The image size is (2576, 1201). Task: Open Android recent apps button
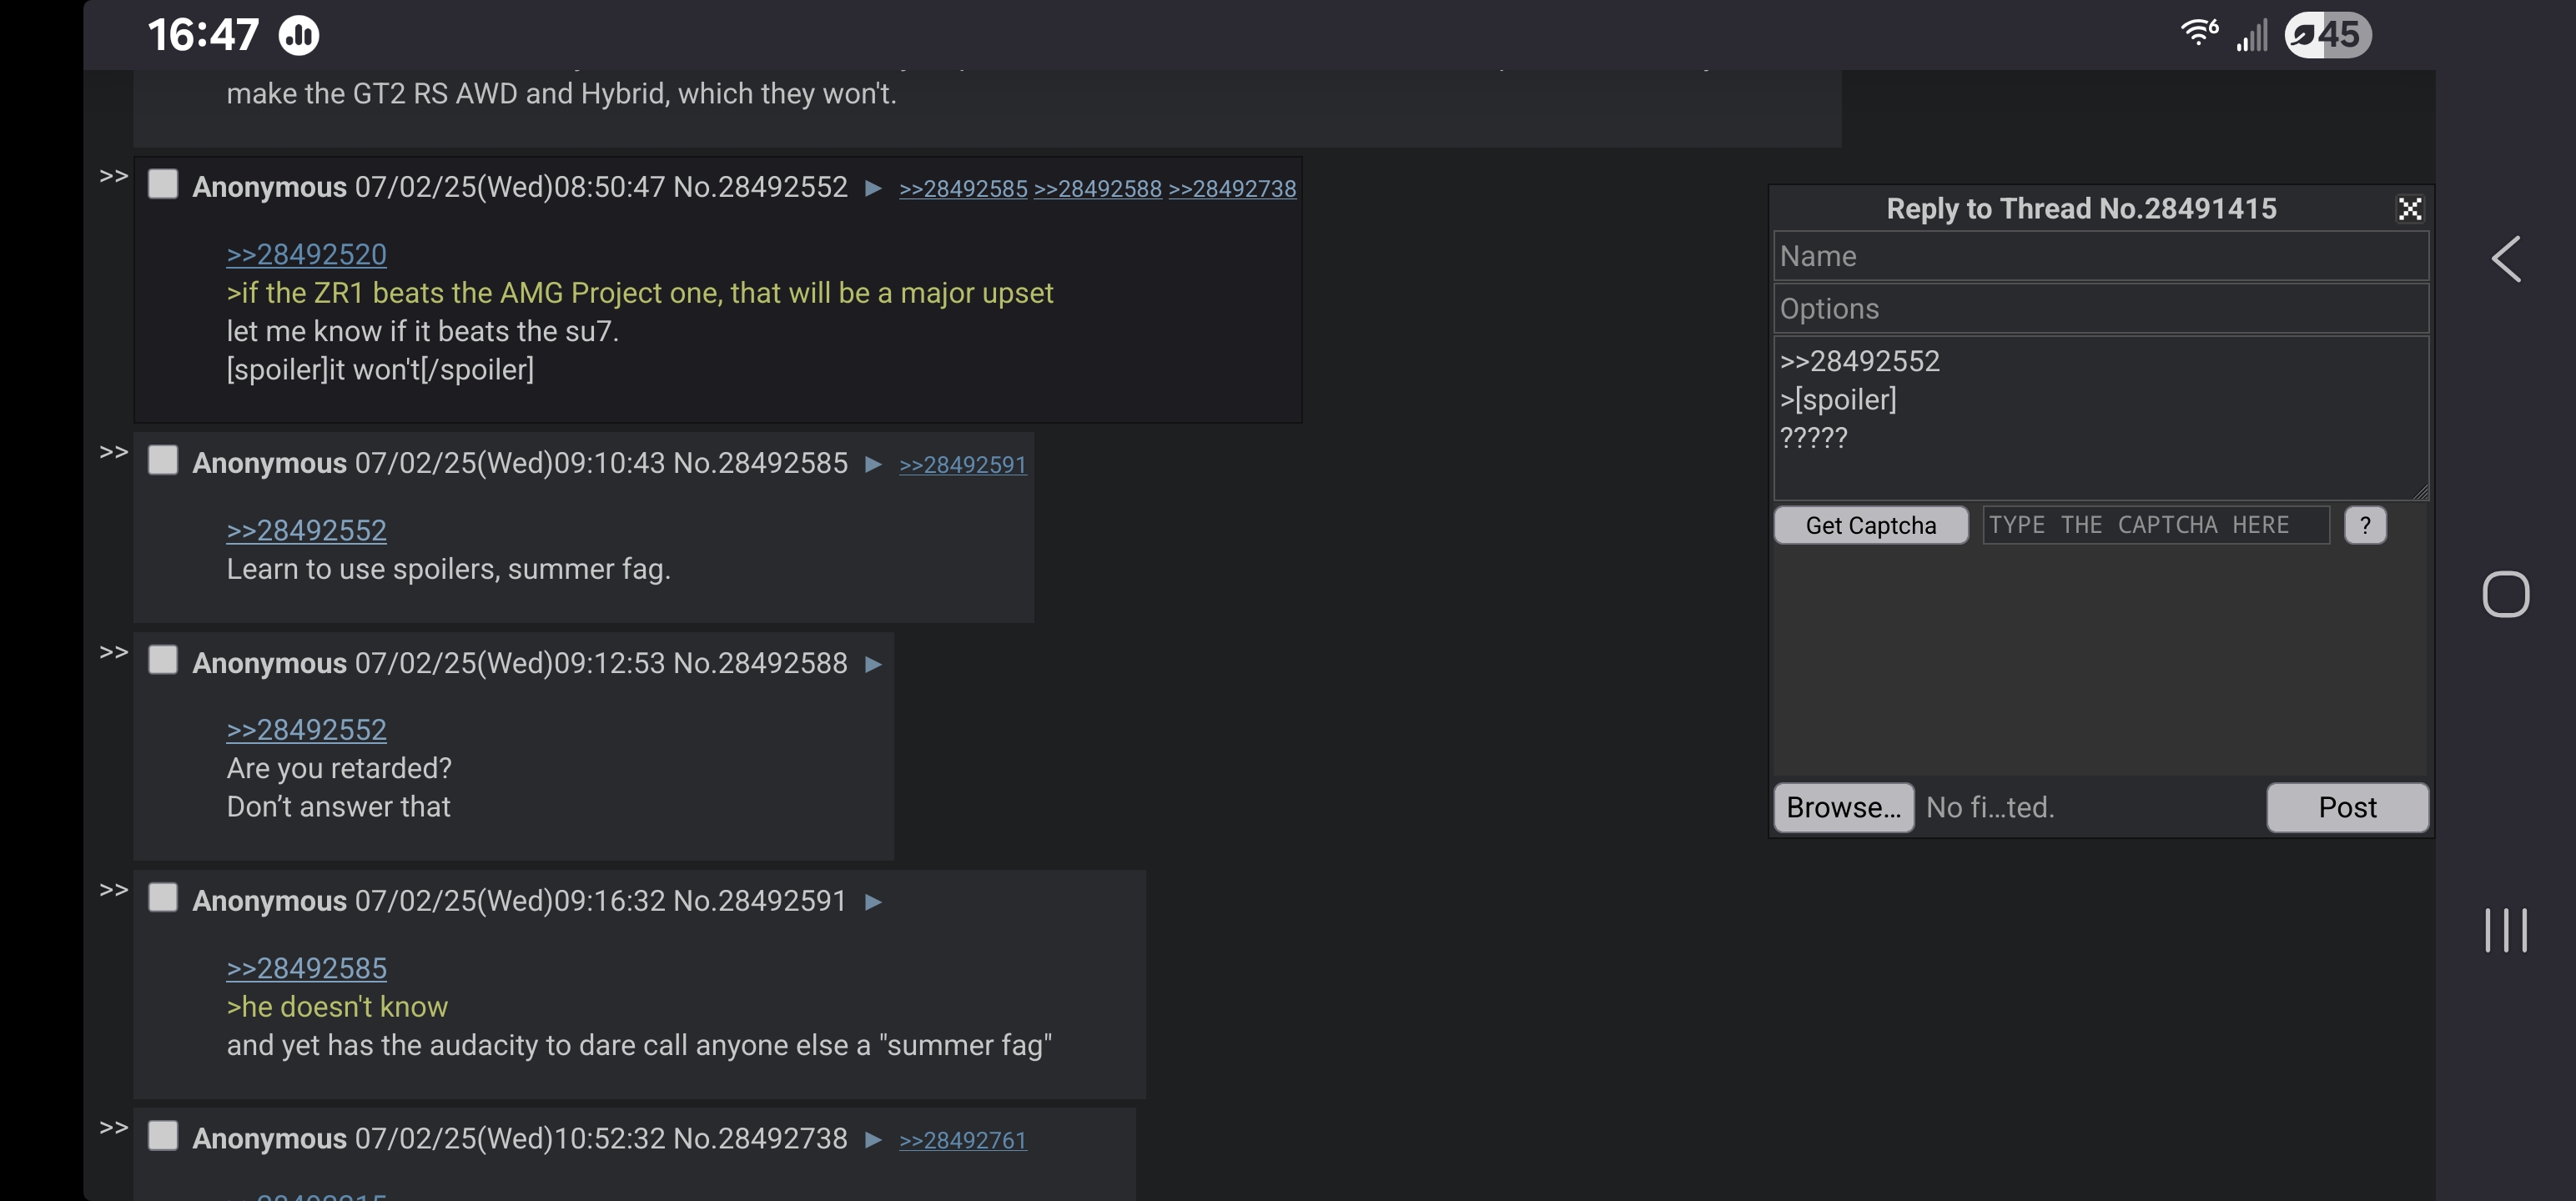tap(2505, 930)
